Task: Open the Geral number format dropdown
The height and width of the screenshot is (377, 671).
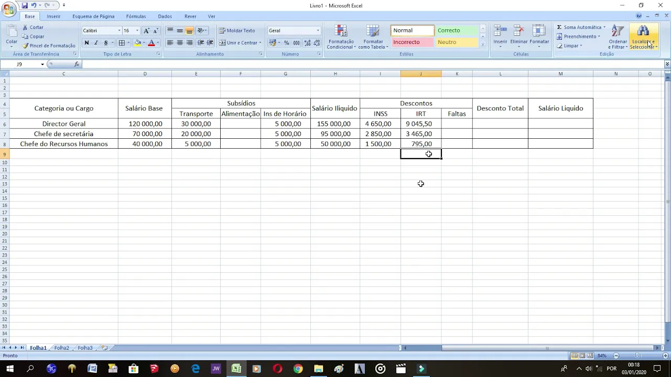Action: pos(318,31)
